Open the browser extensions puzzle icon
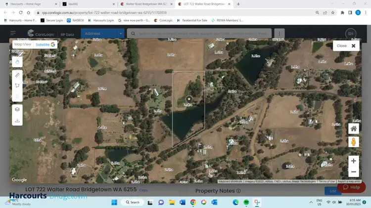 (x=342, y=12)
